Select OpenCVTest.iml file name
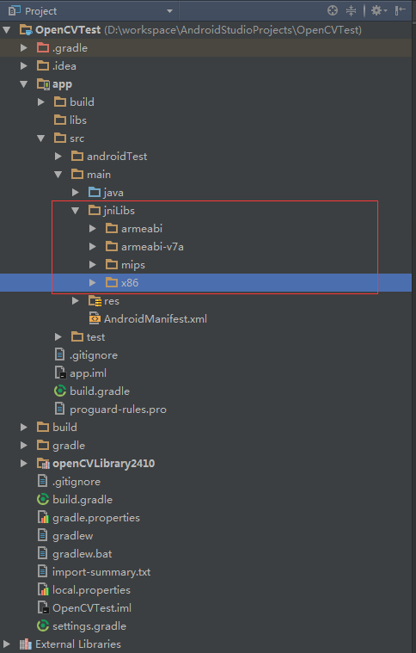 92,608
